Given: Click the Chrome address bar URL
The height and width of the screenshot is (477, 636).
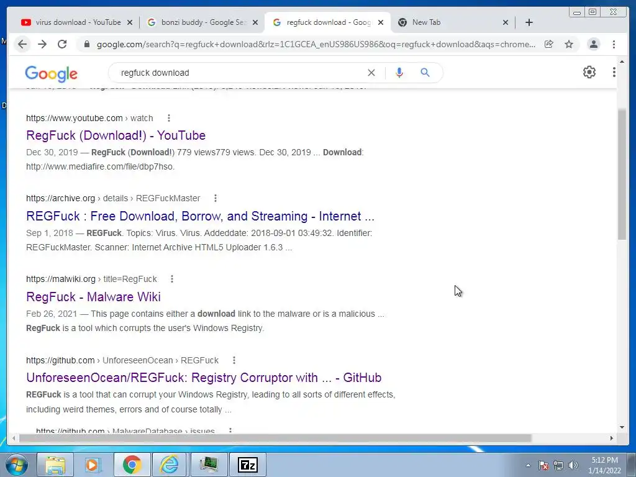Looking at the screenshot, I should (316, 44).
